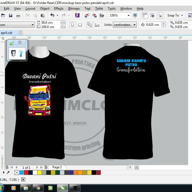The image size is (192, 192).
Task: Add page before using left page icon
Action: [7, 167]
